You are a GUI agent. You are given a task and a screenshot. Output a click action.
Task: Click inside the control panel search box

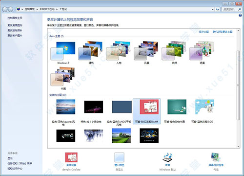pos(229,9)
